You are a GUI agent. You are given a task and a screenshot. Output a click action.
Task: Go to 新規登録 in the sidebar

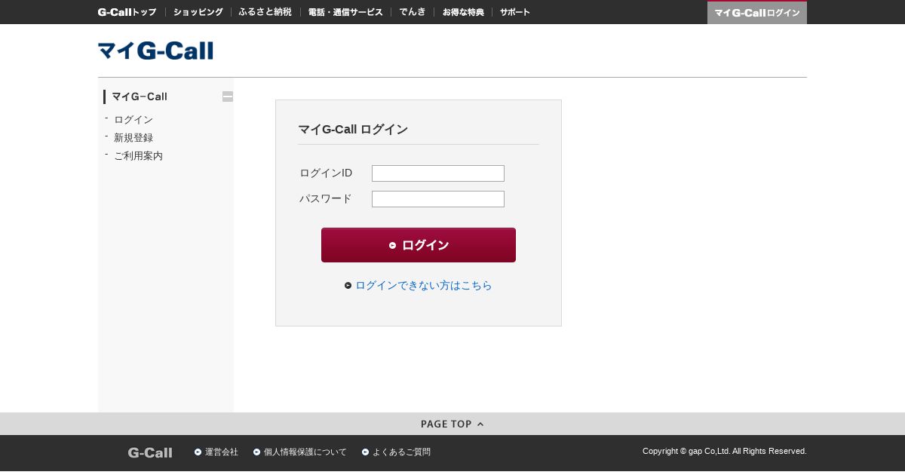pos(133,138)
